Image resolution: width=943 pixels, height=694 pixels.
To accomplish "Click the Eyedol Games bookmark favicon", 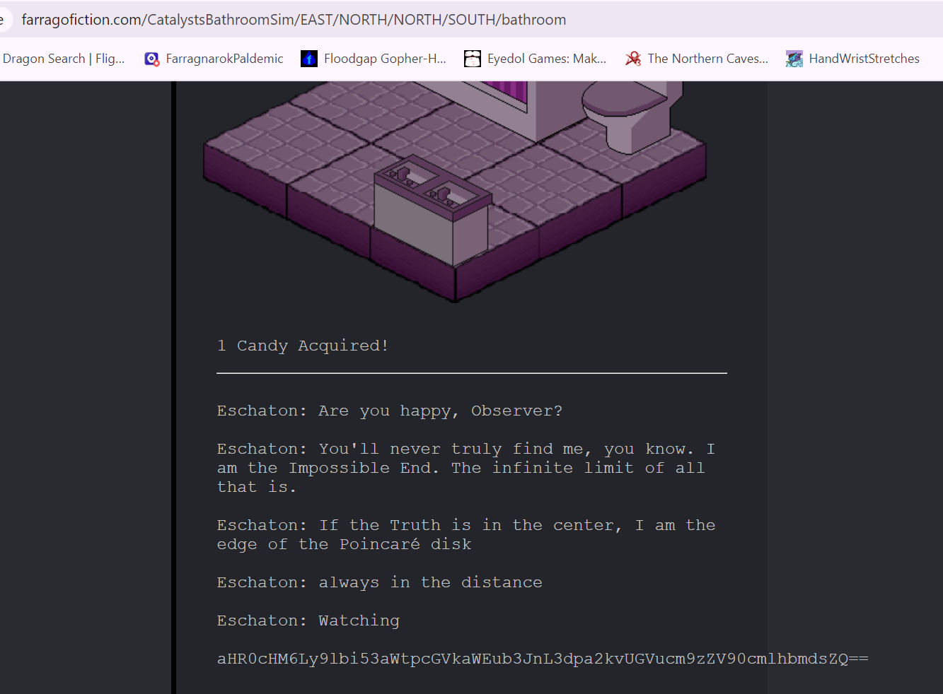I will tap(473, 59).
